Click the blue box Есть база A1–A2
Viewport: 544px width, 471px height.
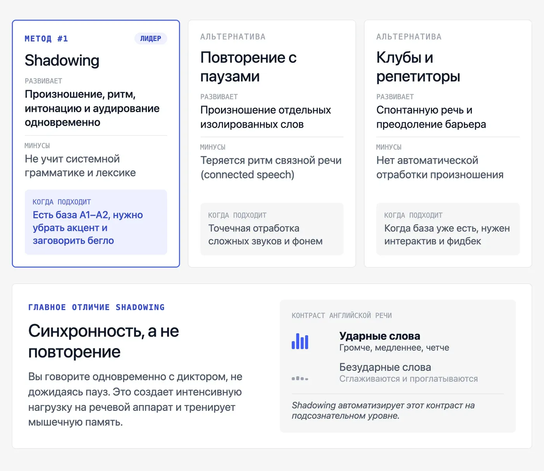point(96,222)
